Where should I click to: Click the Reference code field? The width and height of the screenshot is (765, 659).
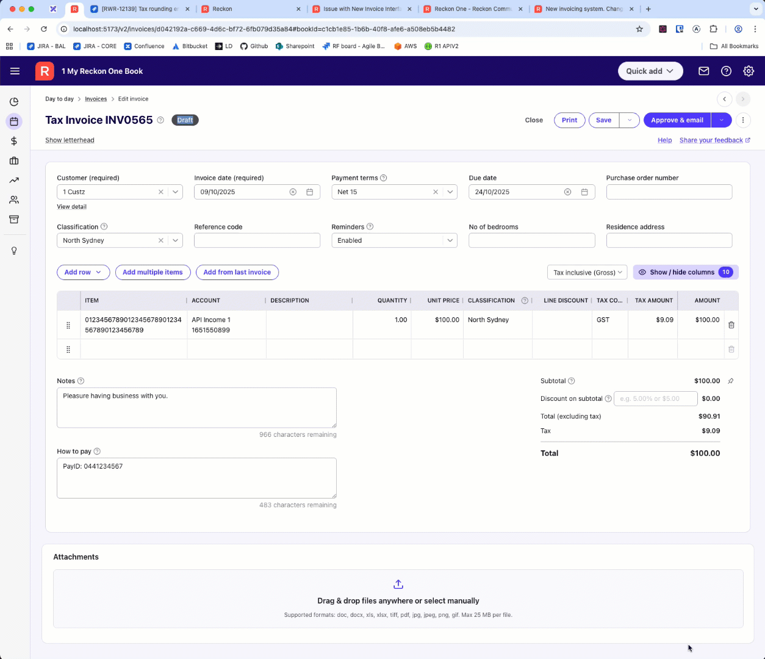coord(257,240)
